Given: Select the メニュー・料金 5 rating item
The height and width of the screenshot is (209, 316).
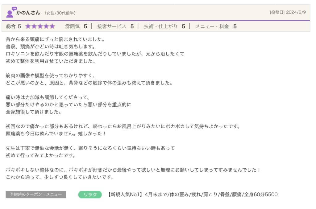Looking at the screenshot, I should pos(216,27).
